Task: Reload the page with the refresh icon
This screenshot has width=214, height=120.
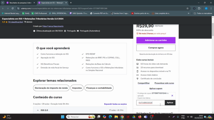Action: pos(13,8)
